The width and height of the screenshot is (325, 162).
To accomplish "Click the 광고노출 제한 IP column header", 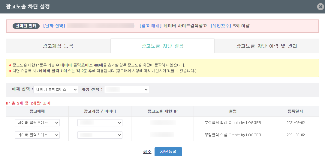I will [163, 111].
